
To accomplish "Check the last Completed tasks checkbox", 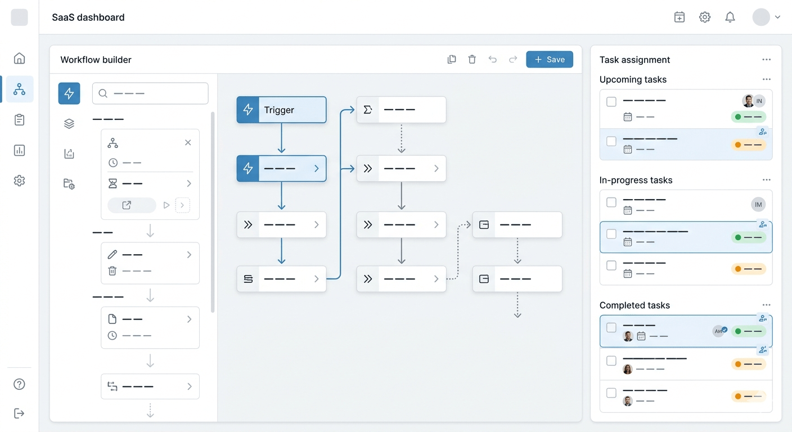I will pyautogui.click(x=611, y=393).
